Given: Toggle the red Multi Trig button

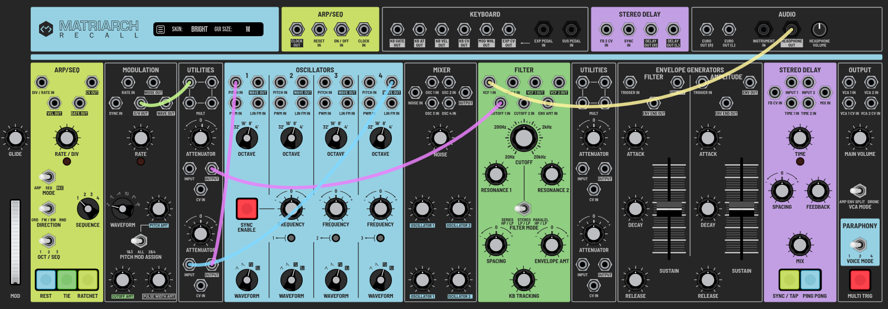Looking at the screenshot, I should (860, 280).
